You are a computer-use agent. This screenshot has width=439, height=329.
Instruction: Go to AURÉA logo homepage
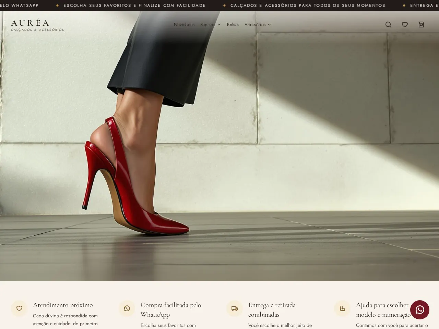[x=37, y=25]
